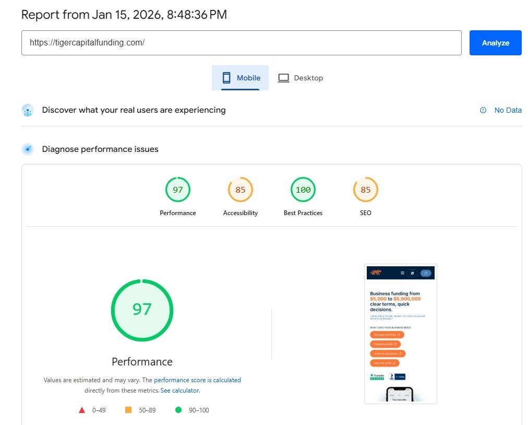This screenshot has width=528, height=425.
Task: Click the desktop monitor icon
Action: [x=283, y=78]
